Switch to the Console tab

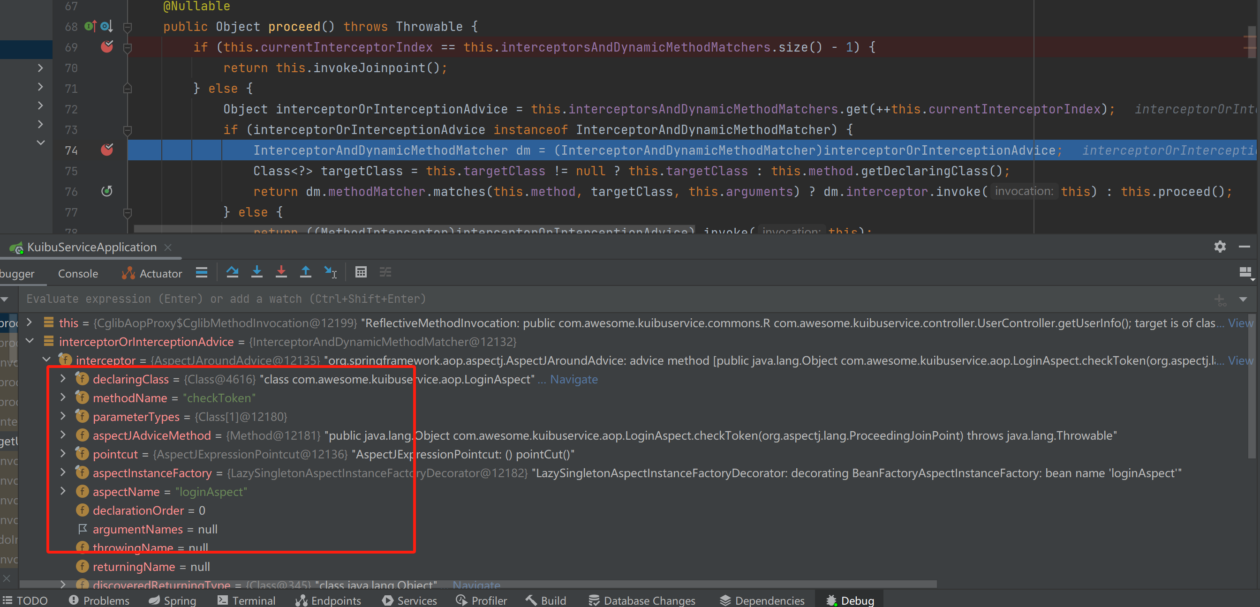click(78, 274)
